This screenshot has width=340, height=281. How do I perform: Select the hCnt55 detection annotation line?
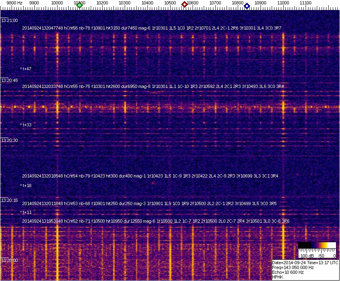click(153, 86)
